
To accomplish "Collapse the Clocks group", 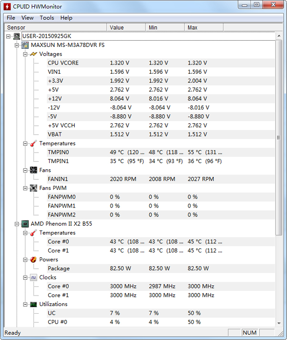I will point(25,277).
